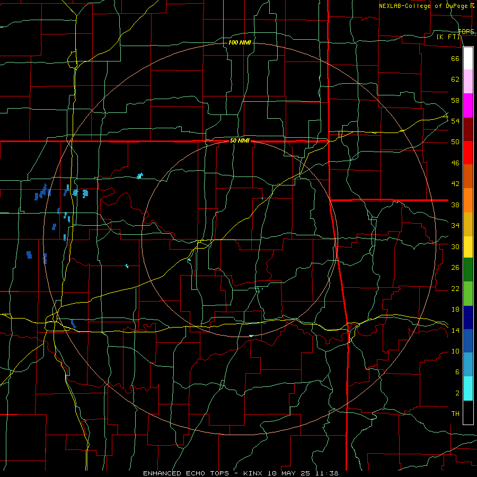Click the light pink legend swatch

click(x=468, y=82)
